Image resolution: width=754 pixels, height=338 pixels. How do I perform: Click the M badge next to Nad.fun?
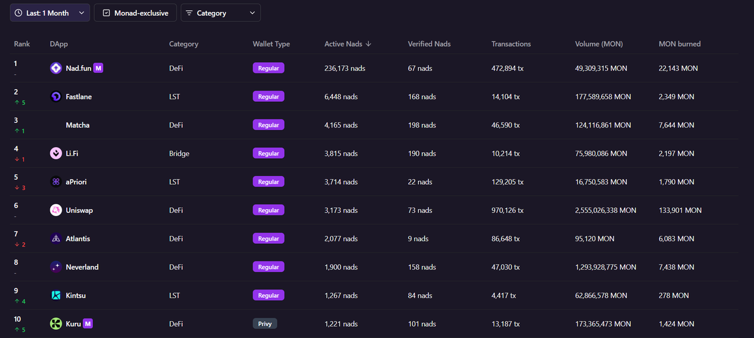(98, 68)
